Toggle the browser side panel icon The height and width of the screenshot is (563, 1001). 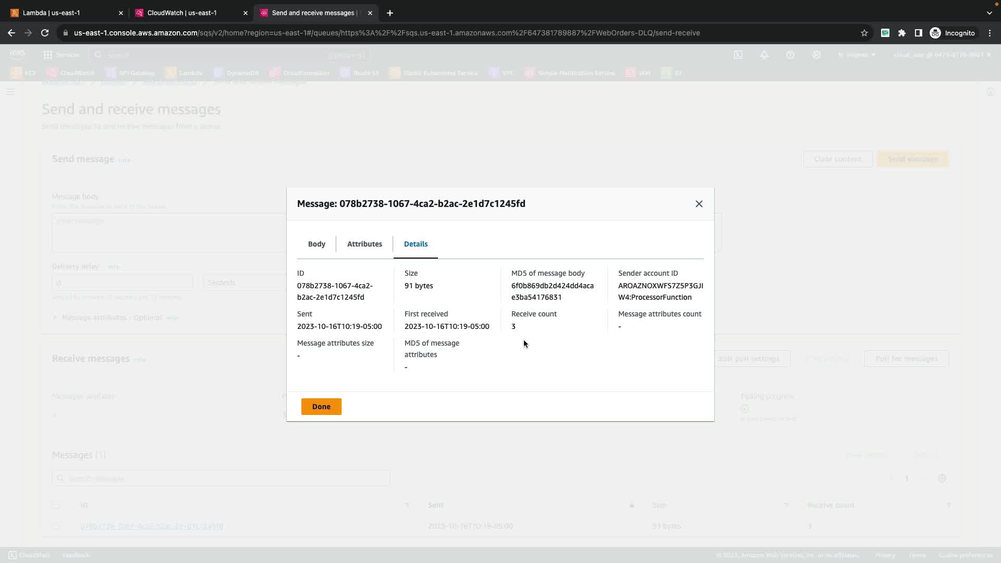click(919, 33)
